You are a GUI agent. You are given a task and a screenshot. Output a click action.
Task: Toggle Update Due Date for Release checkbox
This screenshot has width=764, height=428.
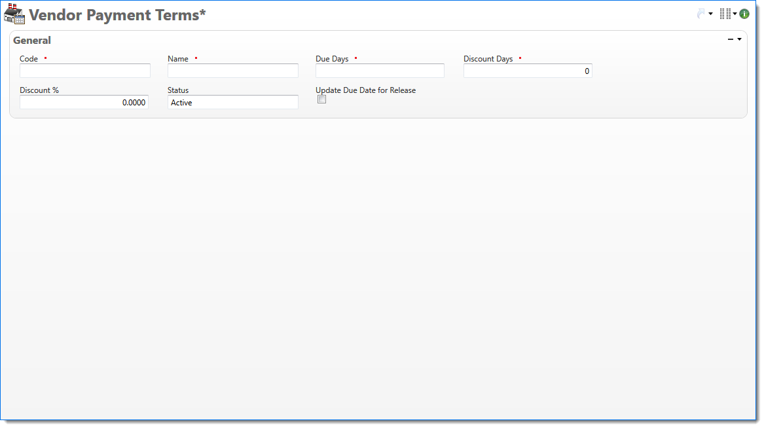tap(321, 99)
